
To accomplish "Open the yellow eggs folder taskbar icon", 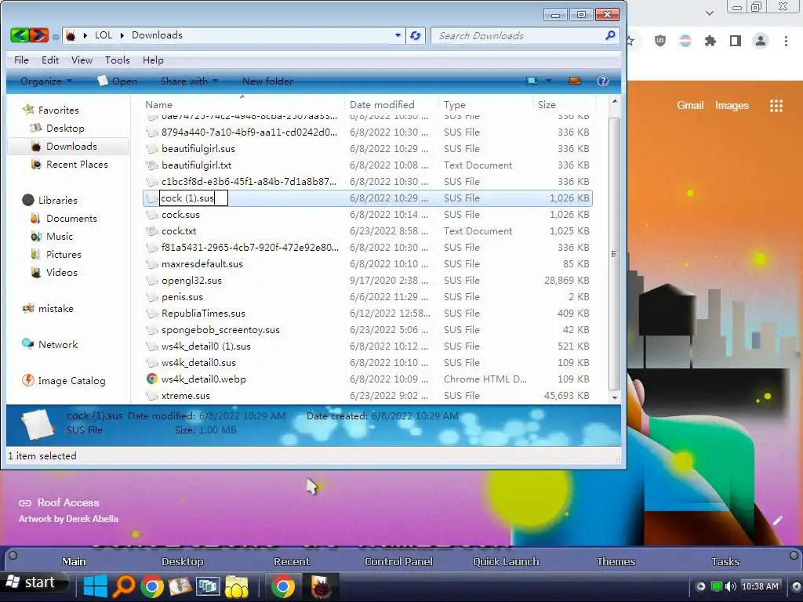I will pos(237,586).
